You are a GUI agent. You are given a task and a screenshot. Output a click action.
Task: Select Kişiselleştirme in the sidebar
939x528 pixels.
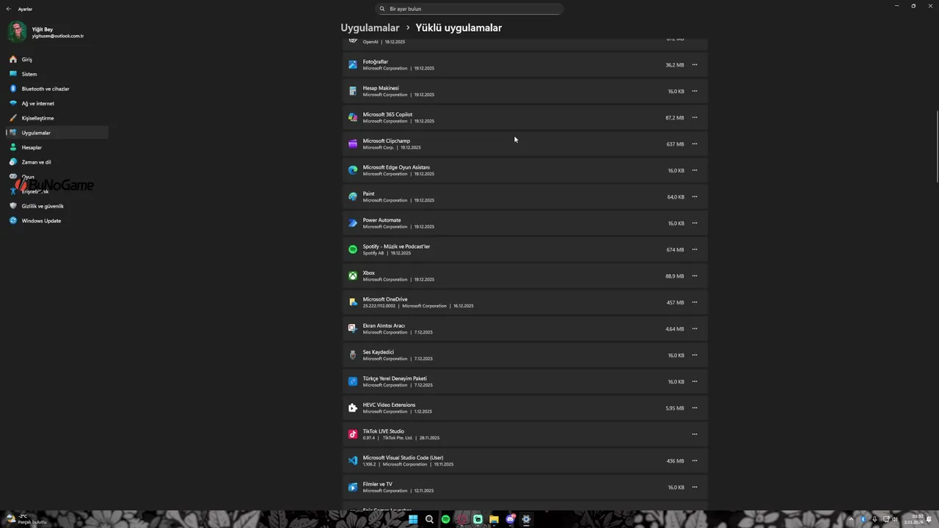click(37, 118)
